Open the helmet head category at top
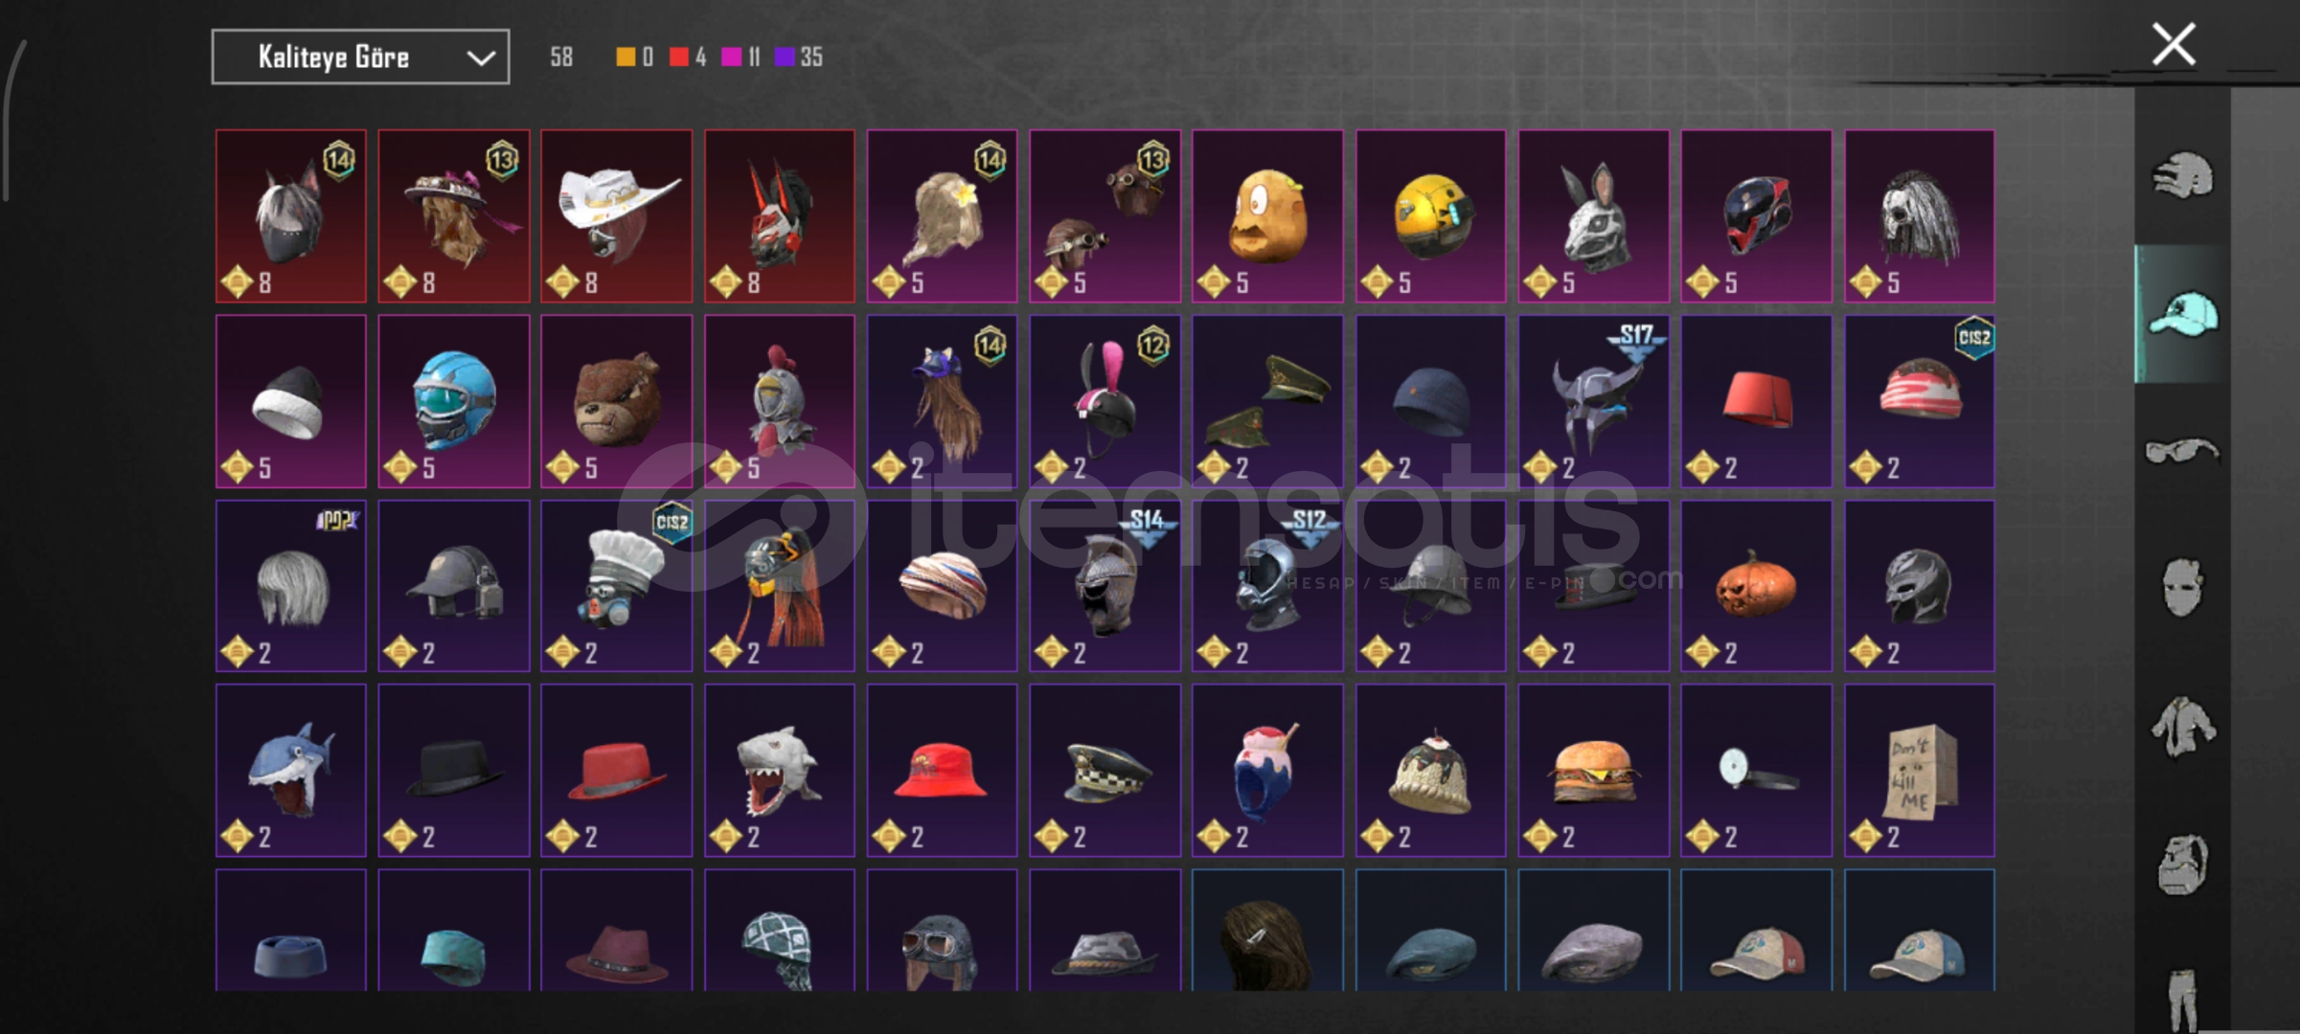Screen dimensions: 2300x1034 pyautogui.click(x=2183, y=175)
